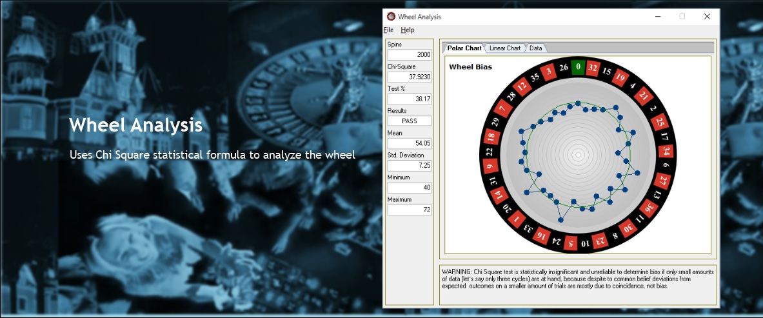The width and height of the screenshot is (763, 318).
Task: Open the Data tab
Action: click(536, 48)
